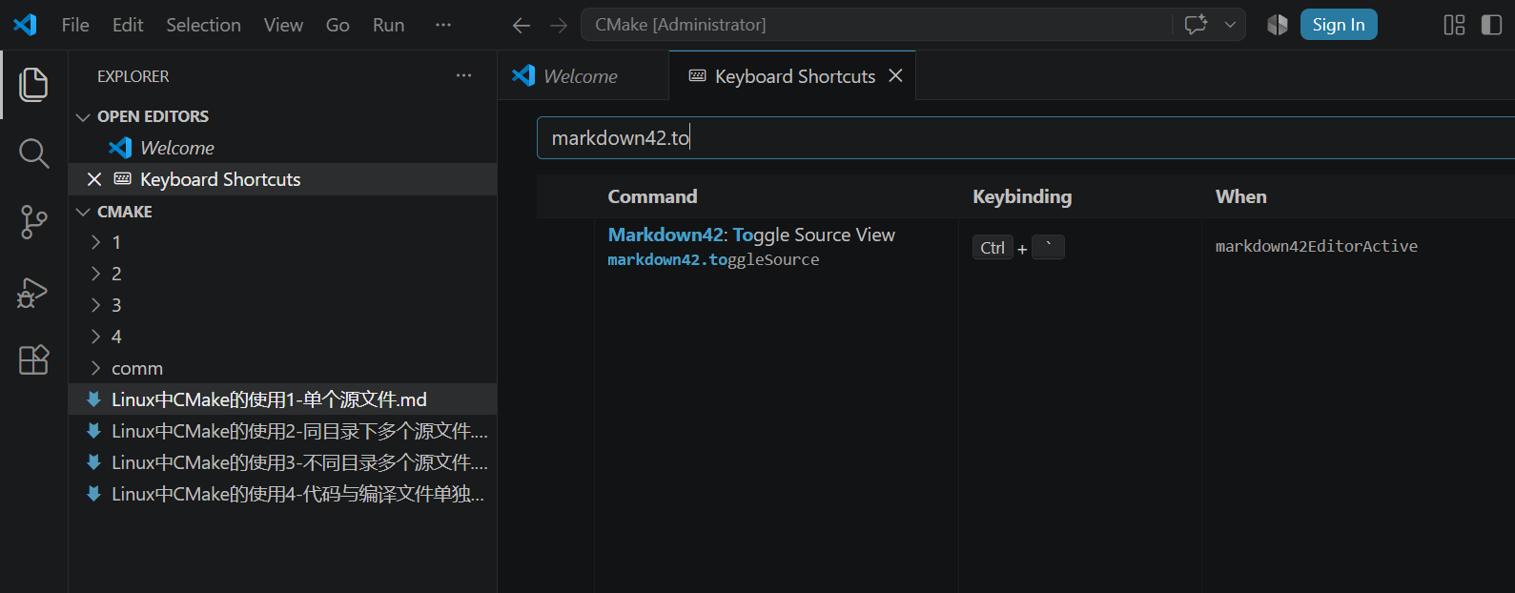
Task: Click the Ctrl key badge in the keybinding
Action: point(993,248)
